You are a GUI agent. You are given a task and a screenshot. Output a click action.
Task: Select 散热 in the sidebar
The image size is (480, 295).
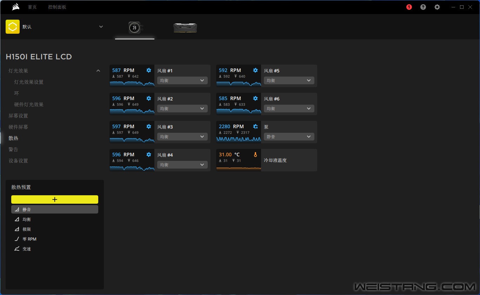(x=13, y=138)
